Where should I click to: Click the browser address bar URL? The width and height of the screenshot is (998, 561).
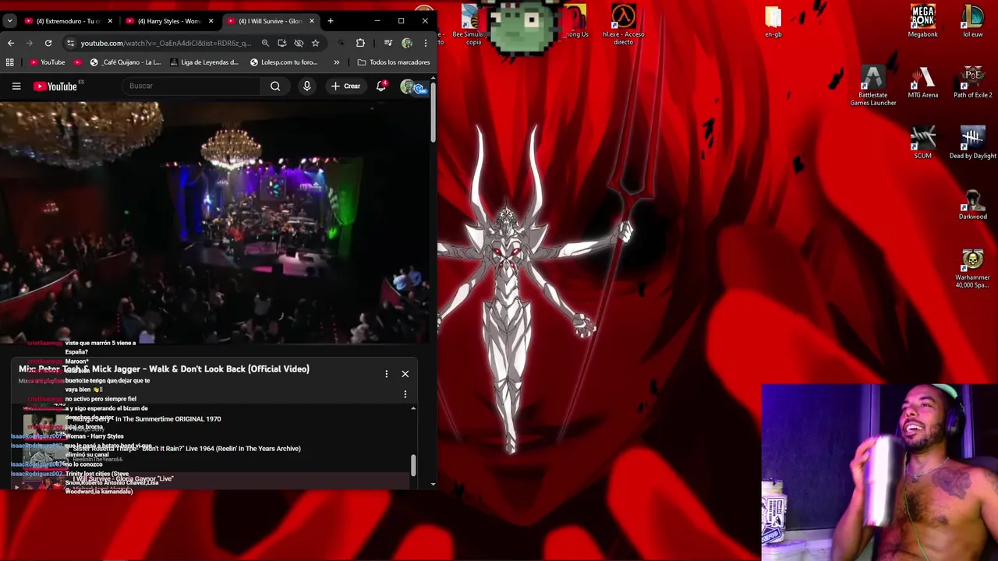point(165,43)
